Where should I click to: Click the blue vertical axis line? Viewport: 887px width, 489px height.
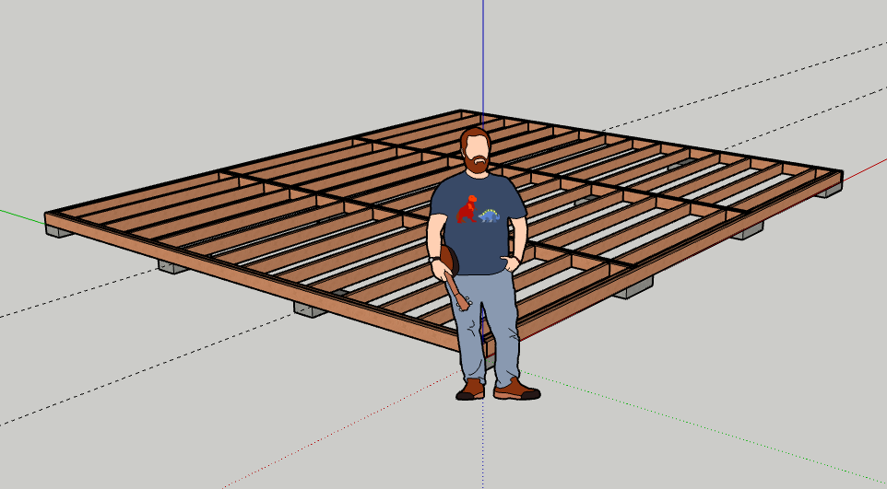click(483, 55)
